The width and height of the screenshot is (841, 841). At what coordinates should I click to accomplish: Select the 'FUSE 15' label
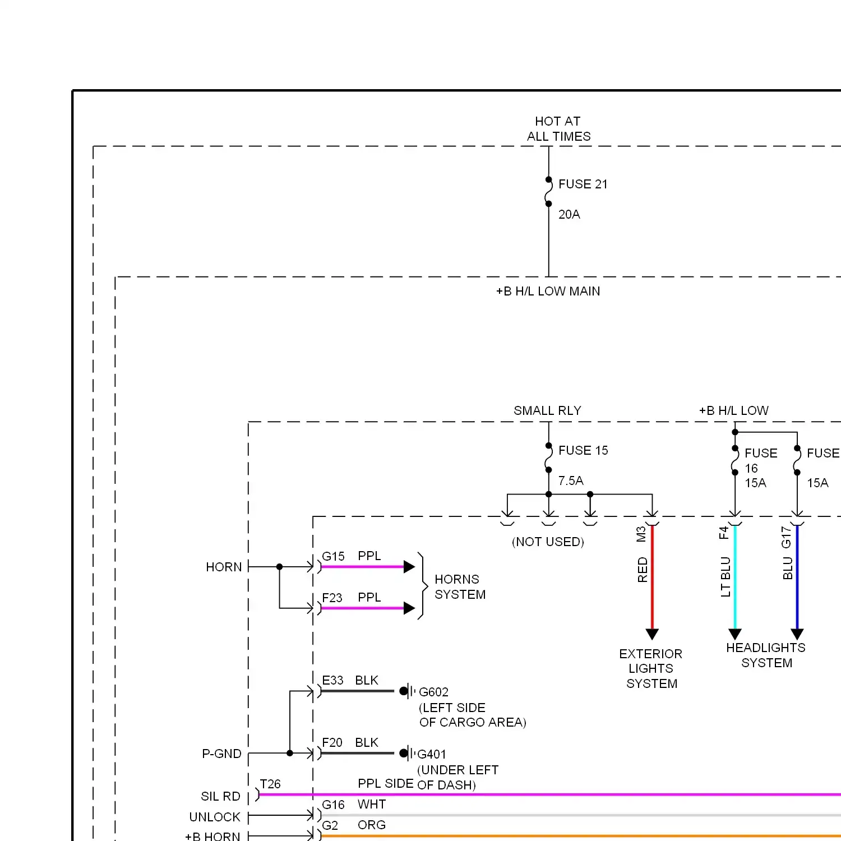[583, 450]
